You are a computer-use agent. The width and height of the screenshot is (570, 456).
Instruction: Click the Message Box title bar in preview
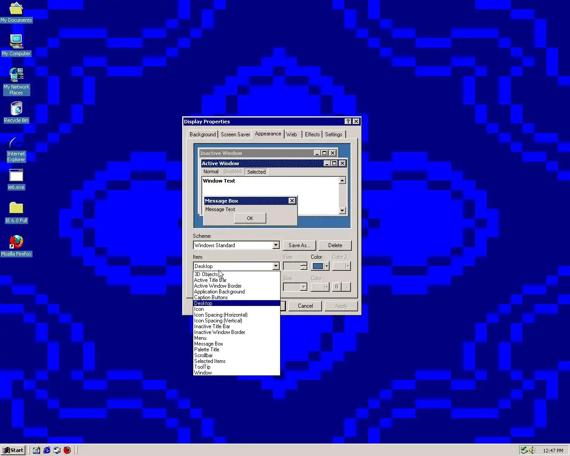(250, 201)
